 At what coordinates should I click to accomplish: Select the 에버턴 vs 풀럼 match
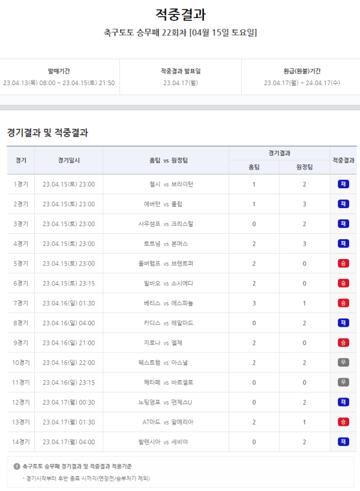[x=163, y=204]
